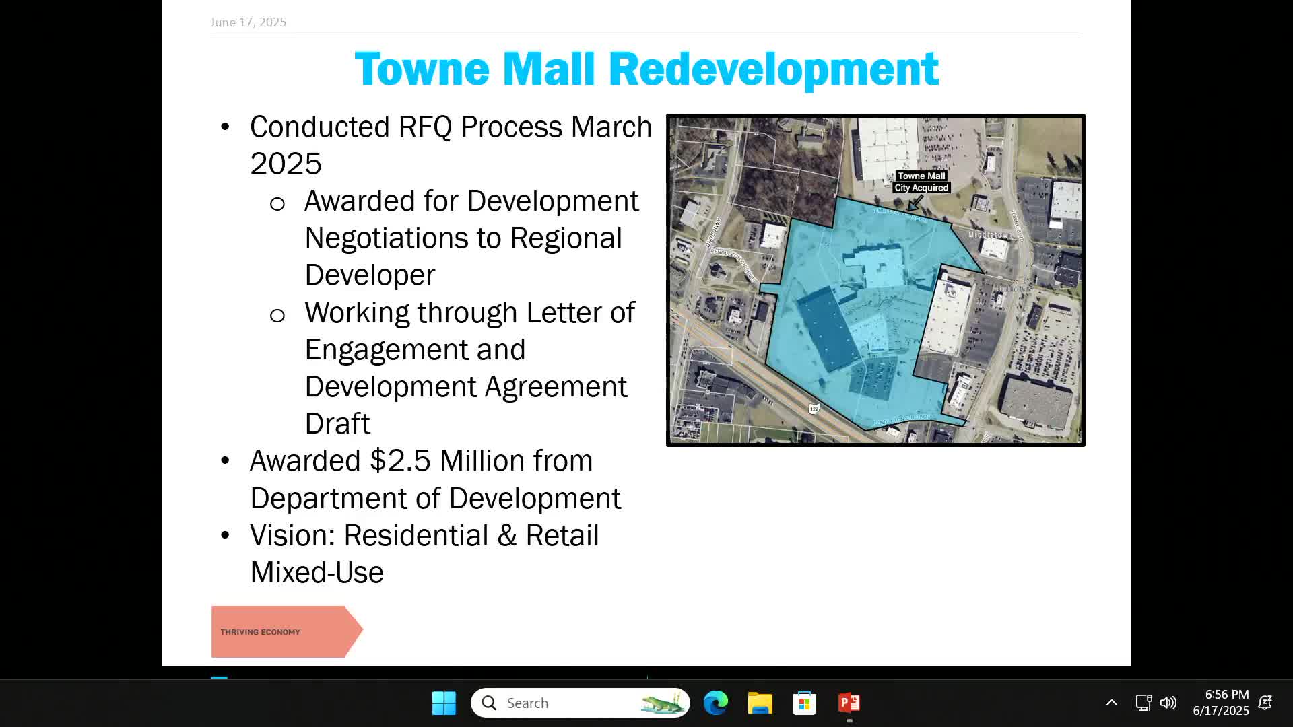Open Microsoft Edge from the taskbar
This screenshot has height=727, width=1293.
715,703
